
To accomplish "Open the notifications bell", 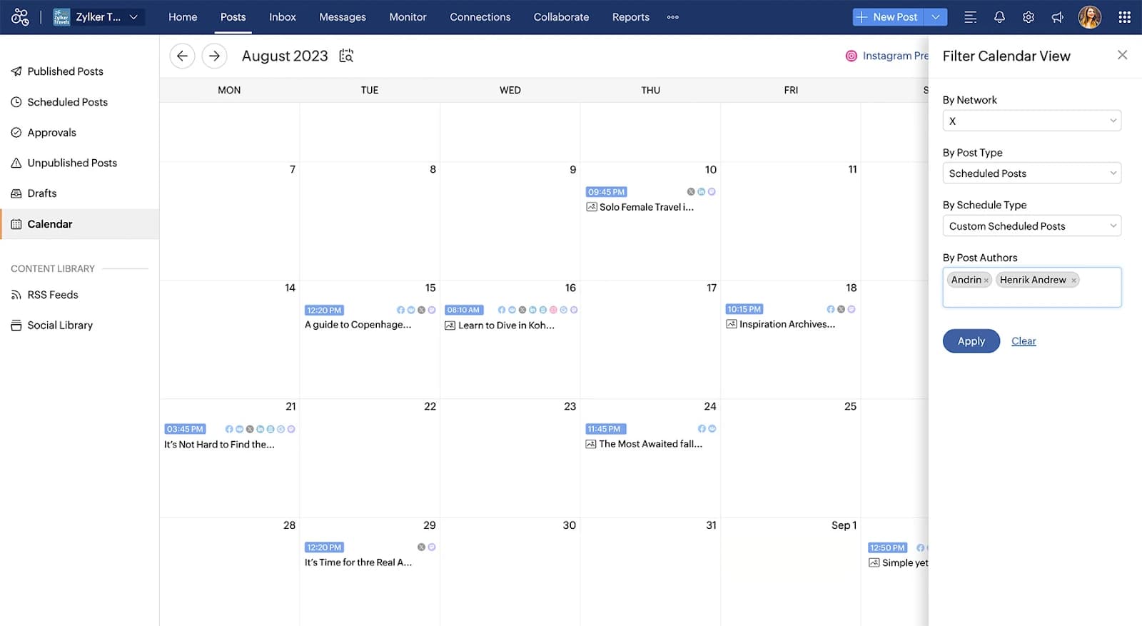I will tap(999, 17).
